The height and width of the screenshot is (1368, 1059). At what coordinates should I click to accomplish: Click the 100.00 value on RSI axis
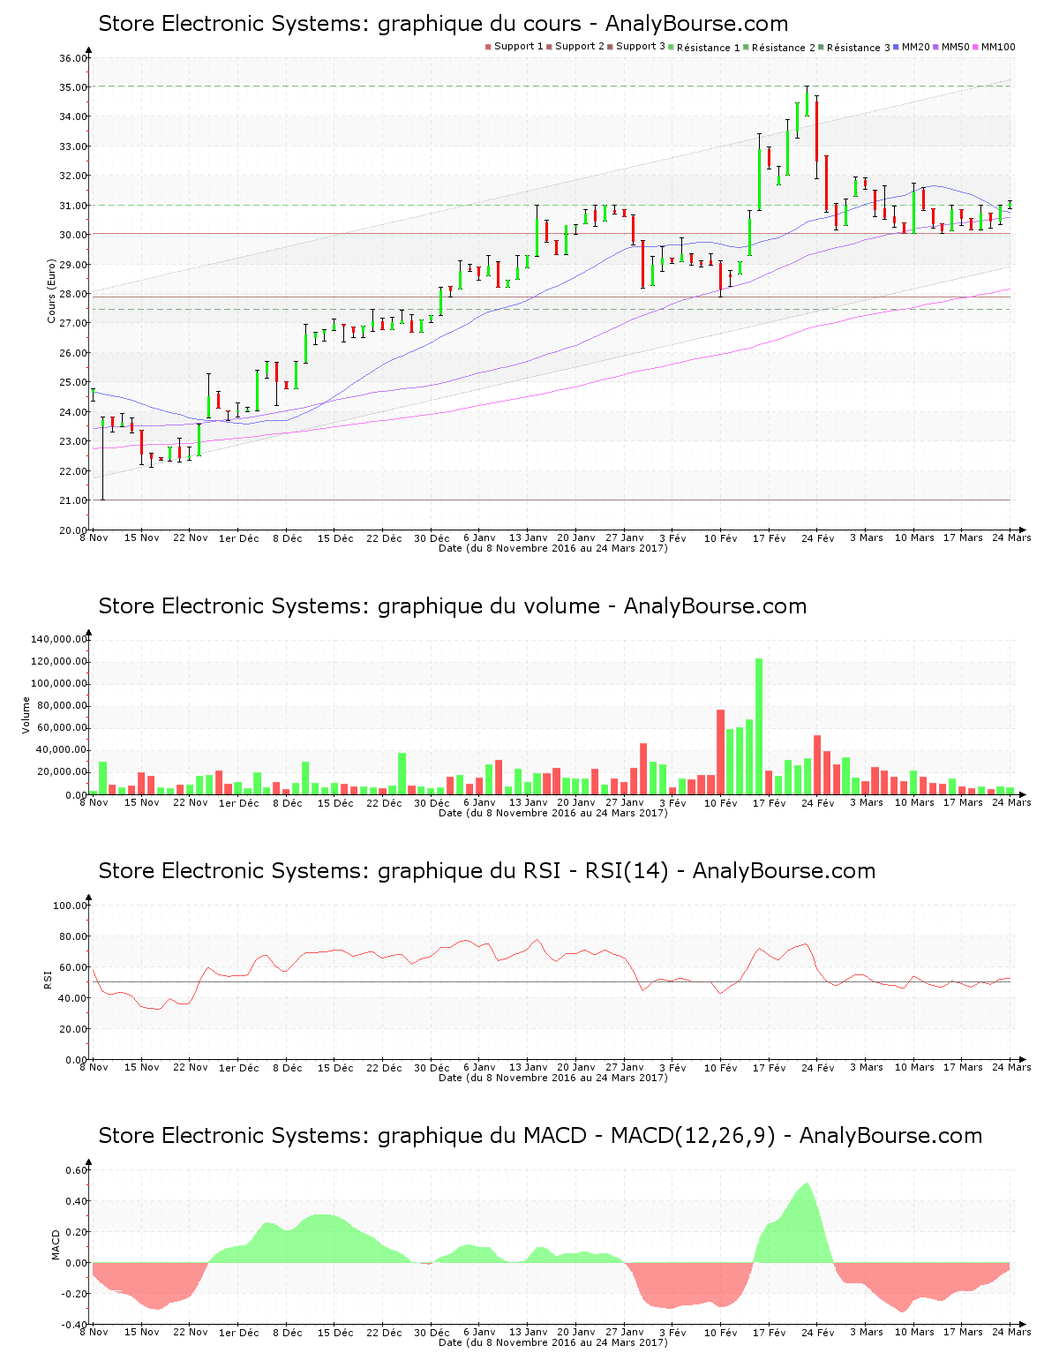click(x=71, y=906)
